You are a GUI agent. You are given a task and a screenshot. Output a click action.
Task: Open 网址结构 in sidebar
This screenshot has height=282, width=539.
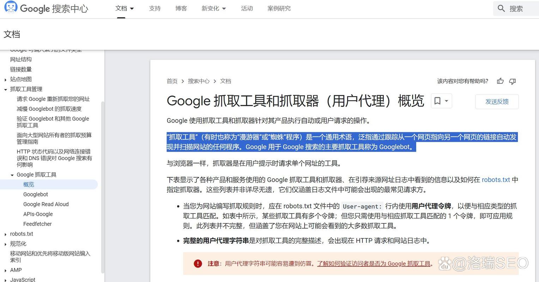tap(21, 60)
